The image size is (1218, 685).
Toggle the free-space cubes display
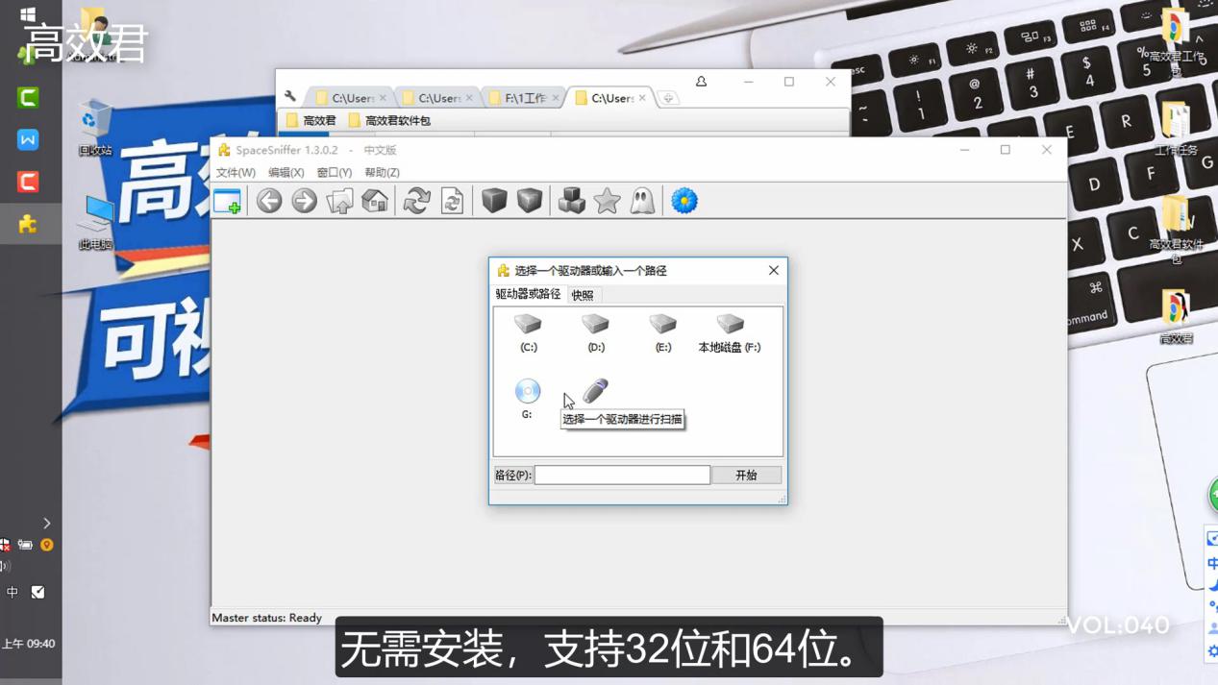[571, 201]
